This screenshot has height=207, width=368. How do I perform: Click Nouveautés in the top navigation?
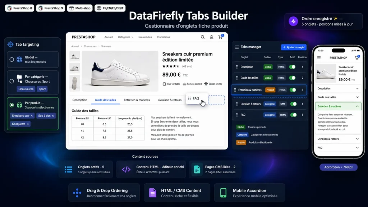click(145, 37)
